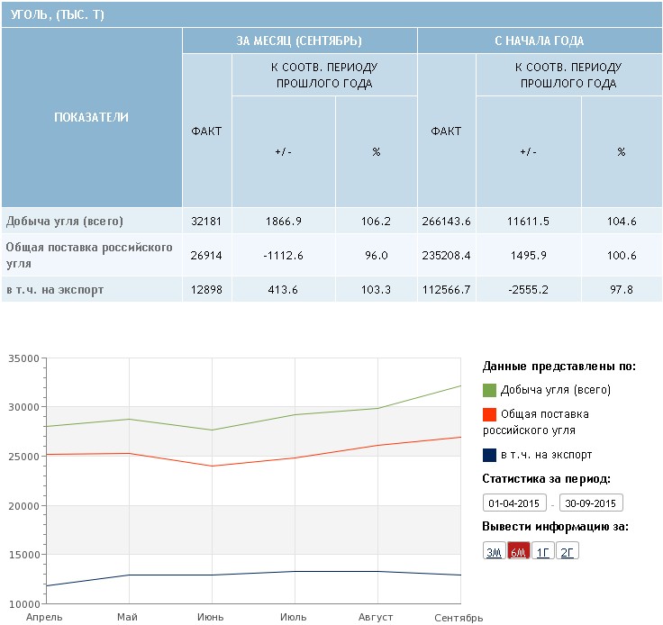Click the table cell with value 112566.7
The image size is (663, 625).
(446, 289)
